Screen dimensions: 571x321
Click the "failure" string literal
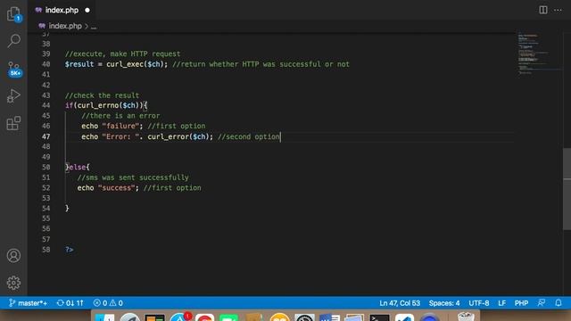(x=120, y=126)
